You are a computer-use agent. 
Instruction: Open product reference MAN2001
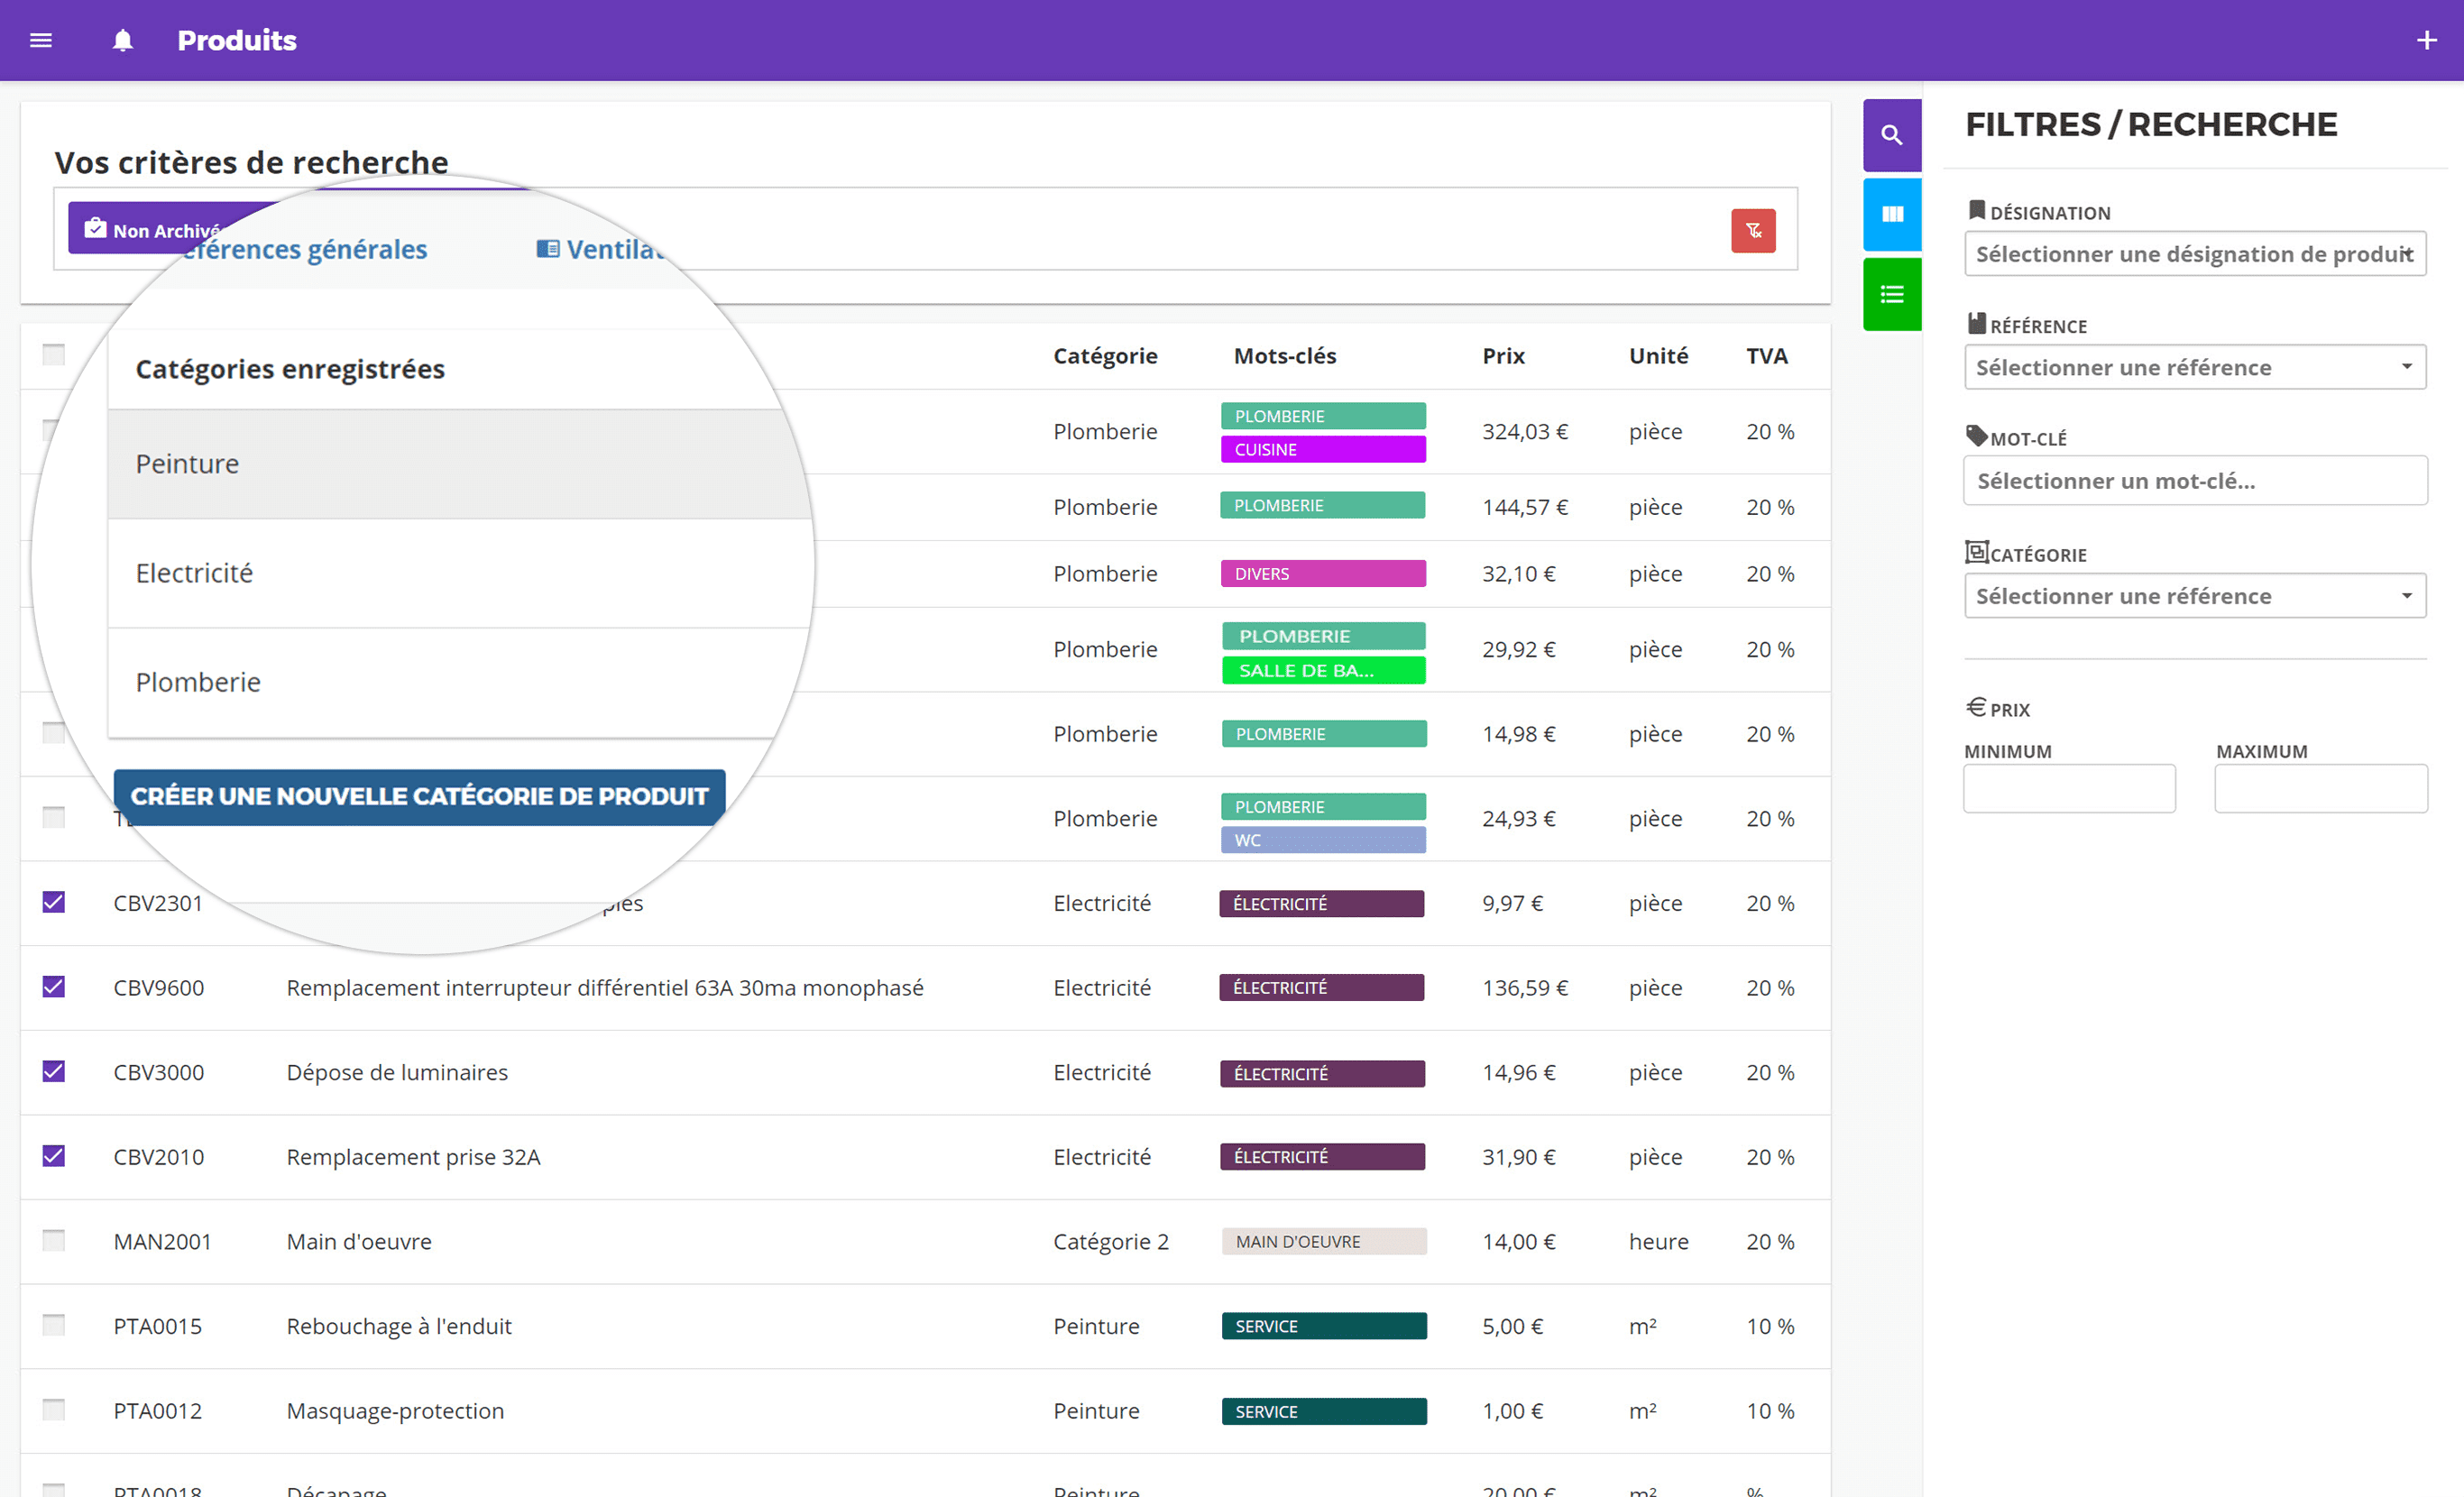point(163,1241)
